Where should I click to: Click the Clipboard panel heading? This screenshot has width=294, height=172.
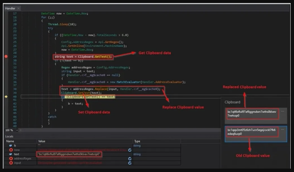tap(232, 102)
